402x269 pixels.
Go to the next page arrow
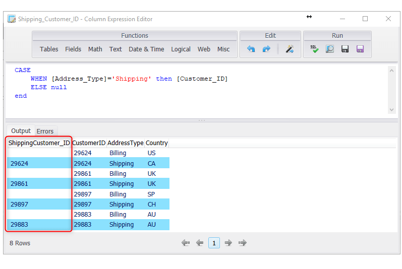(x=228, y=243)
